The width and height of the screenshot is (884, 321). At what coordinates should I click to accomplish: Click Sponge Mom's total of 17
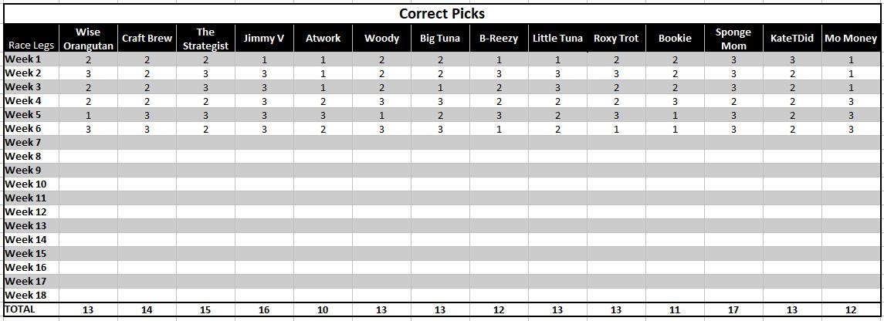tap(733, 309)
